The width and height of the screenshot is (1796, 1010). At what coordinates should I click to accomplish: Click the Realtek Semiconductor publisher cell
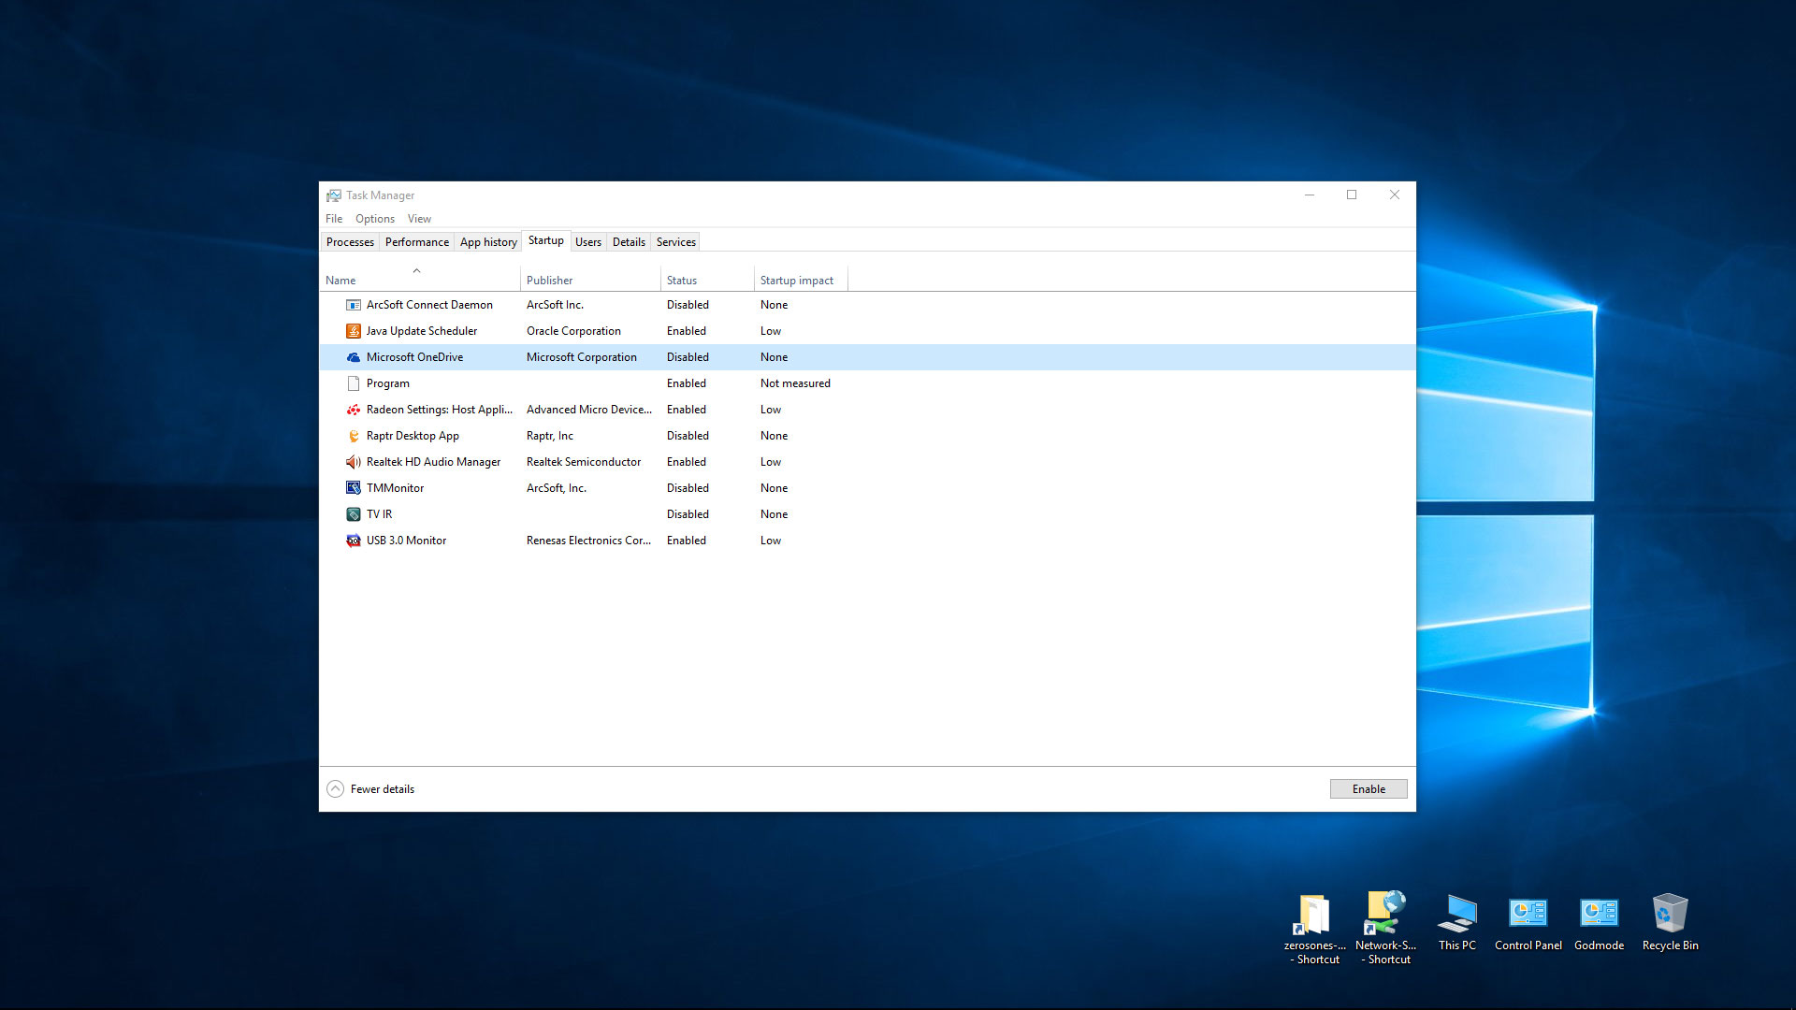584,462
